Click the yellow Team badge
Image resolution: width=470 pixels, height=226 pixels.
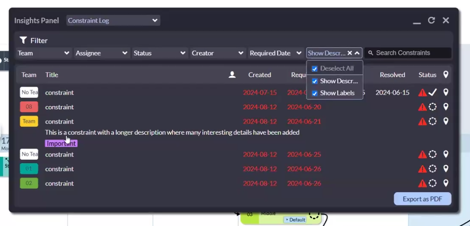[29, 121]
